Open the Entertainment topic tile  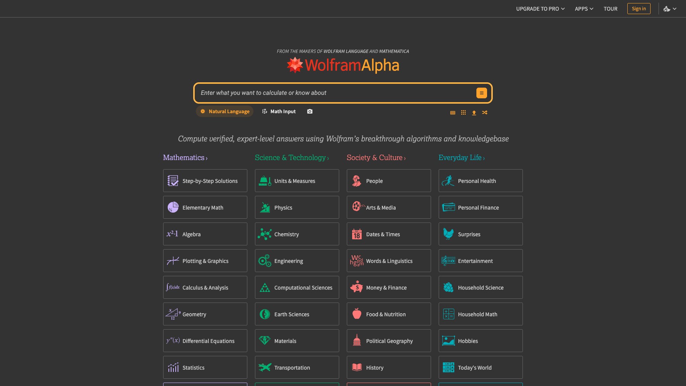click(x=481, y=261)
